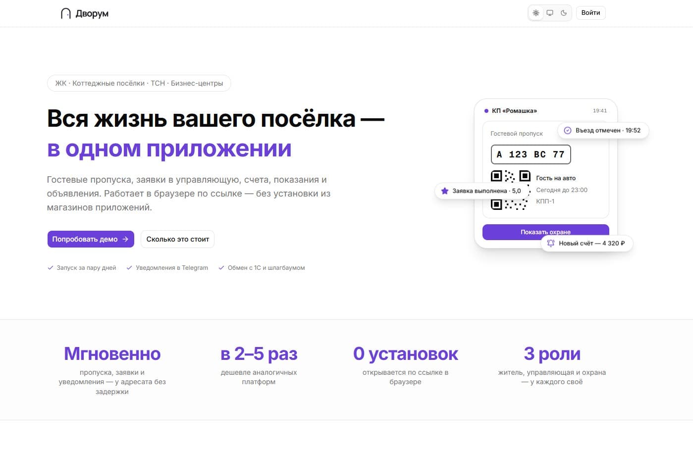Click the в 2–5 раз stat heading

coord(259,354)
